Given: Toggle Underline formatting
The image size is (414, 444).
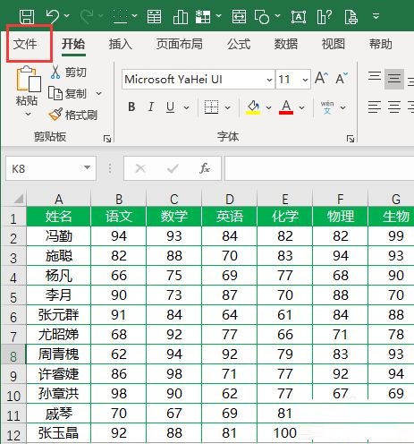Looking at the screenshot, I should (x=170, y=107).
